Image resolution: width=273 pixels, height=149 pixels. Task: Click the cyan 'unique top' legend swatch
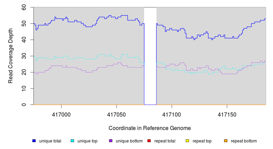[x=72, y=141]
